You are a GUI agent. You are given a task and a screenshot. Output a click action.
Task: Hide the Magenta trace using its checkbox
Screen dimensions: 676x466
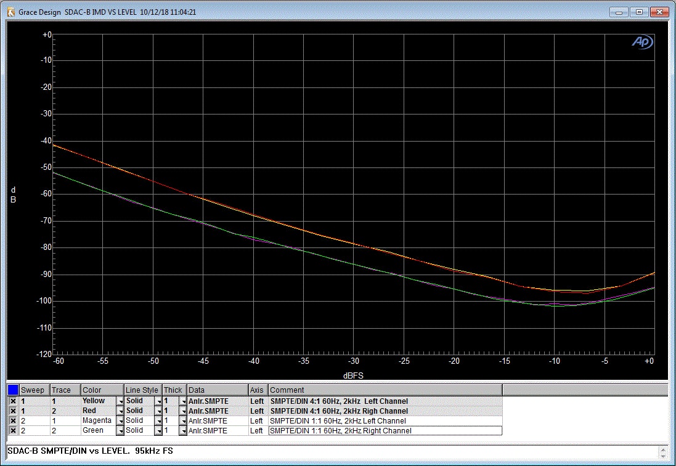pyautogui.click(x=13, y=420)
